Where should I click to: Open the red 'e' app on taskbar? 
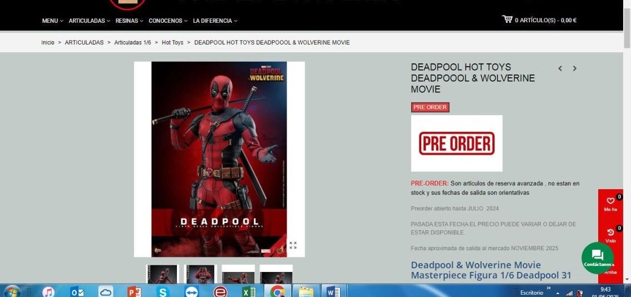tap(220, 291)
